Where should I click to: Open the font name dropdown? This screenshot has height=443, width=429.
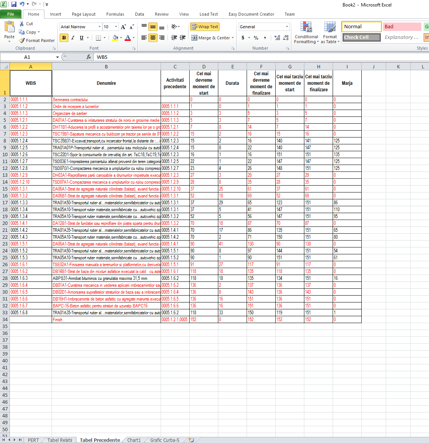[99, 27]
